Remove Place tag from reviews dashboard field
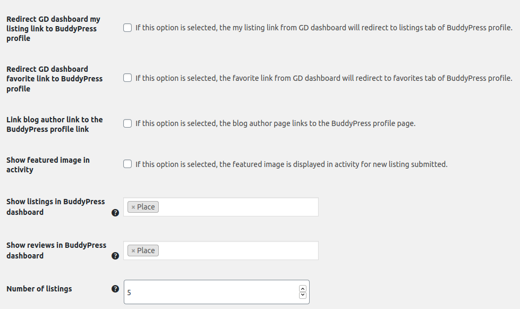This screenshot has height=309, width=520. click(x=133, y=250)
